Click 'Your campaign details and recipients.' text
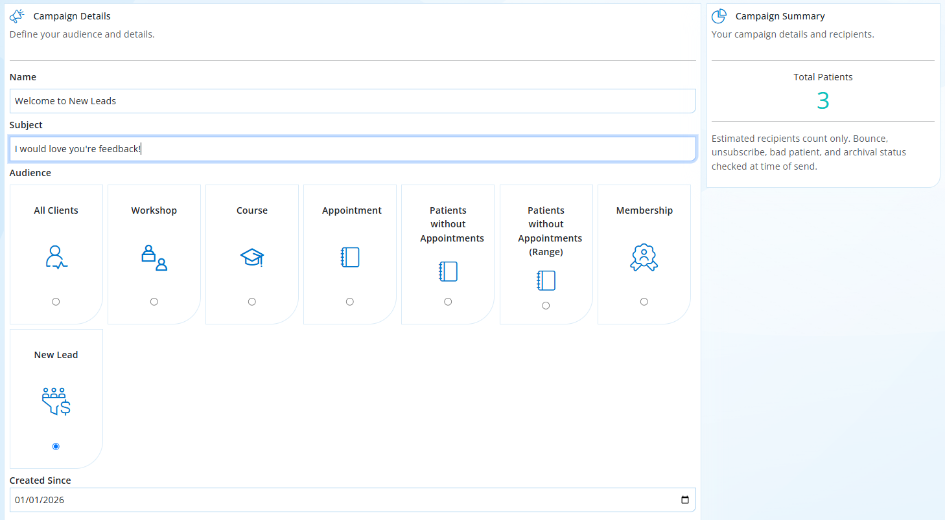This screenshot has height=520, width=945. (x=793, y=34)
